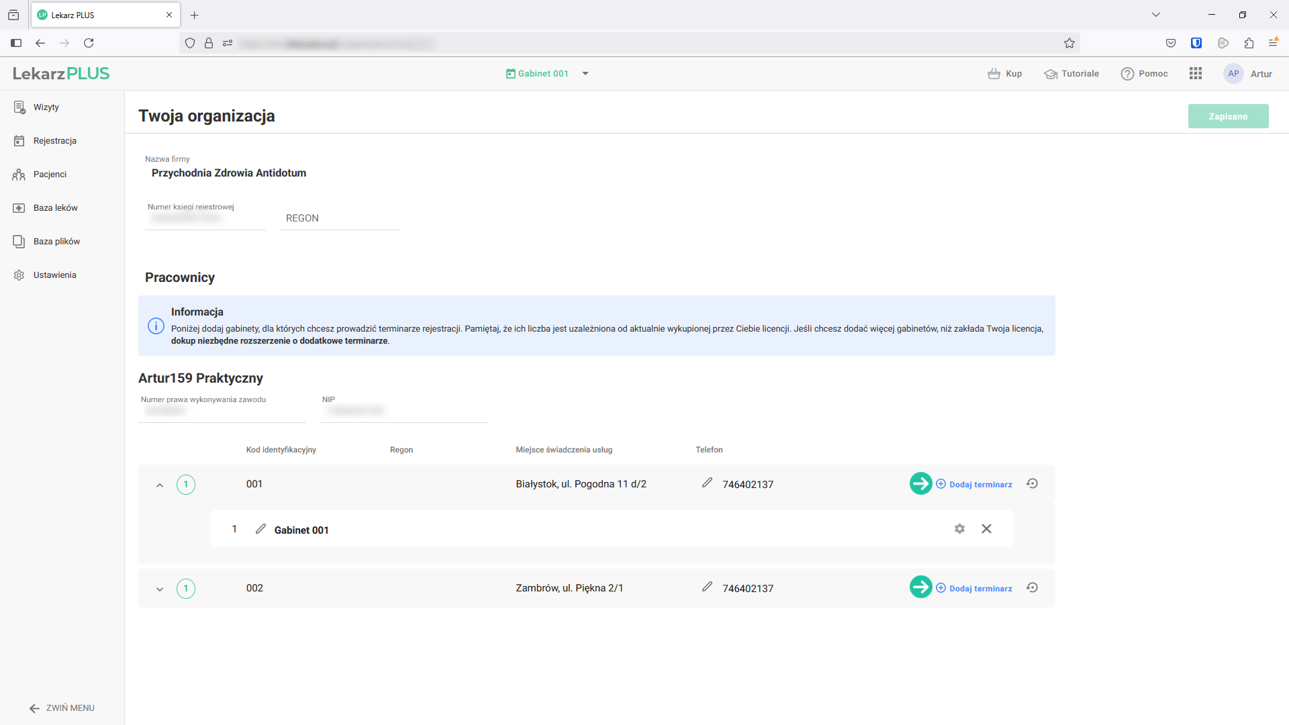
Task: Open Tutoriale link
Action: point(1071,74)
